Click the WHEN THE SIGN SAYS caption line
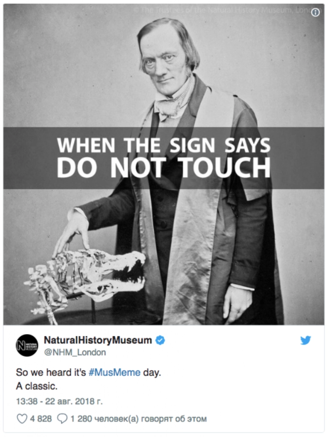 [x=164, y=145]
